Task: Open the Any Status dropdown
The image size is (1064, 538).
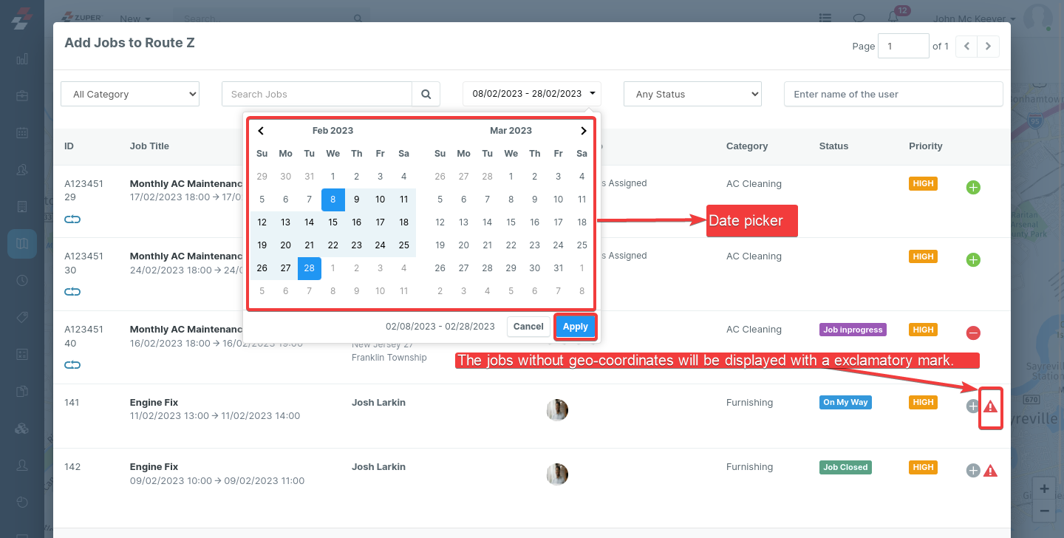Action: click(x=692, y=94)
